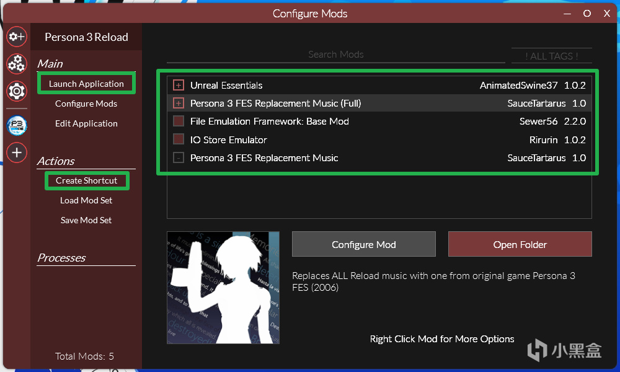Enable the IO Store Emulator checkbox
Screen dimensions: 620x372
(179, 139)
